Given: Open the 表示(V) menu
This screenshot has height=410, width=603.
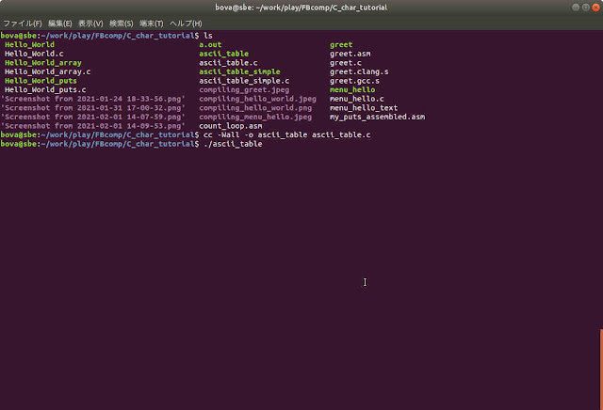Looking at the screenshot, I should tap(90, 24).
